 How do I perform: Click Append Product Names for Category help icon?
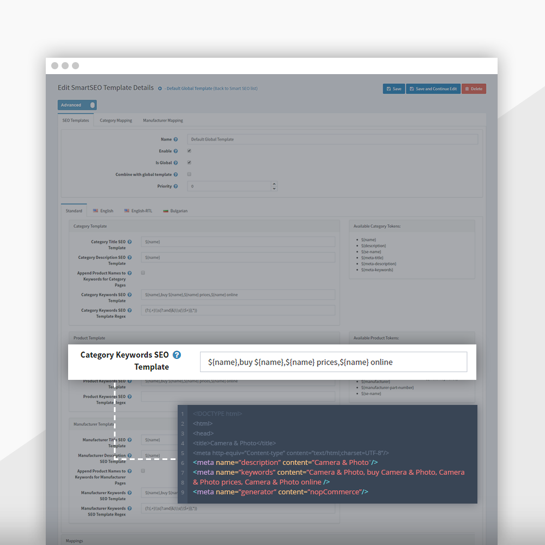[129, 273]
